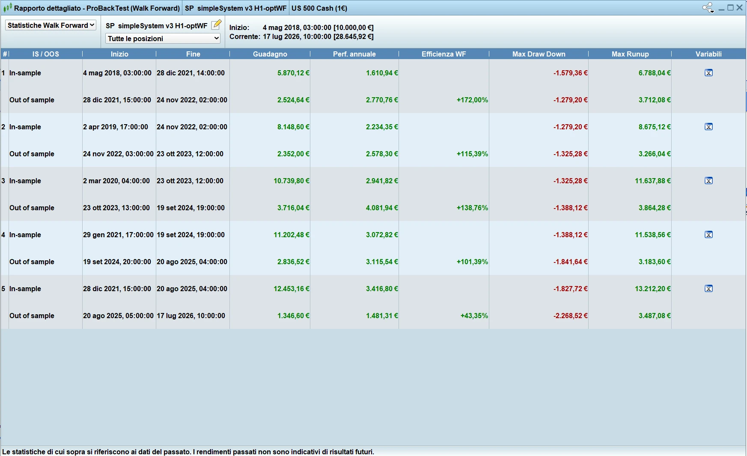Click the ProBackTest candlestick icon in title bar
This screenshot has height=456, width=747.
coord(7,8)
